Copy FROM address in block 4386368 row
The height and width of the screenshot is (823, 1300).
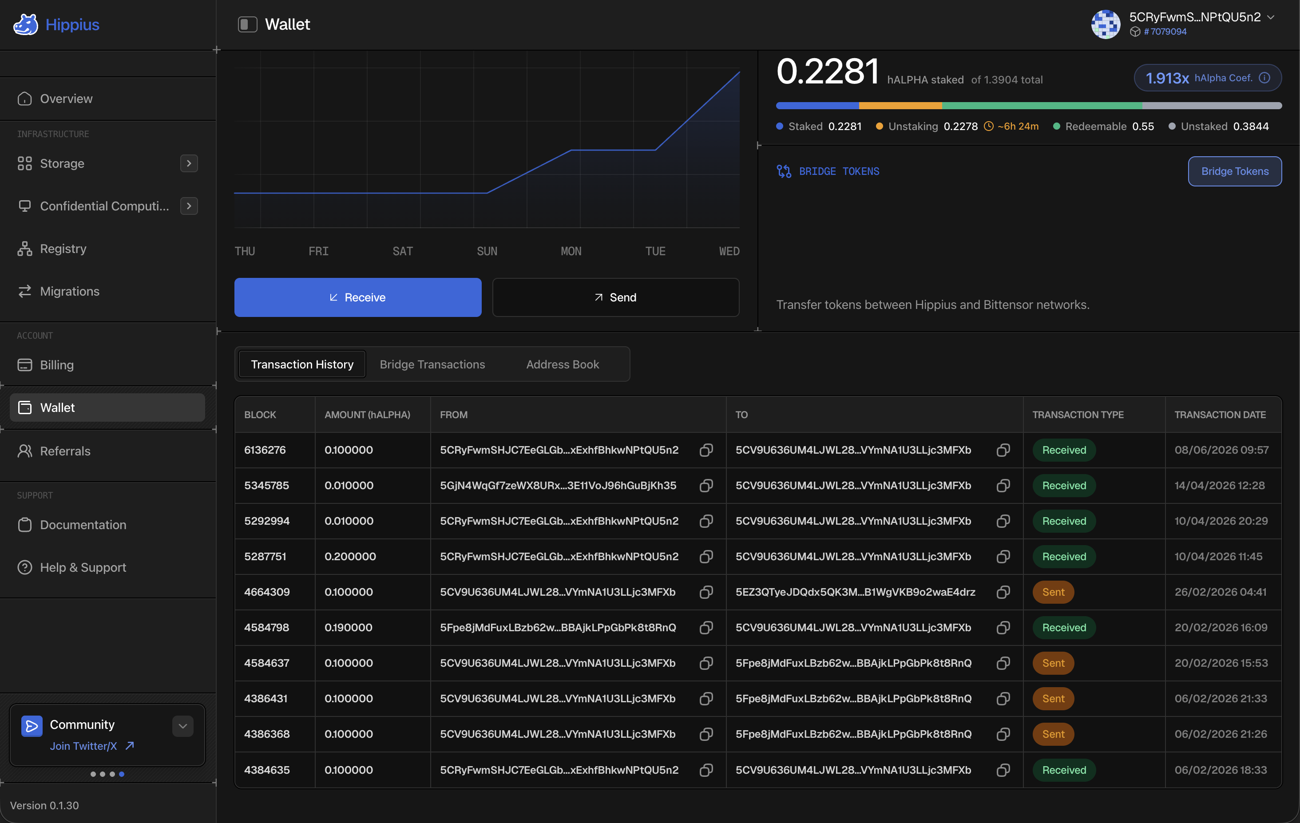click(x=705, y=734)
